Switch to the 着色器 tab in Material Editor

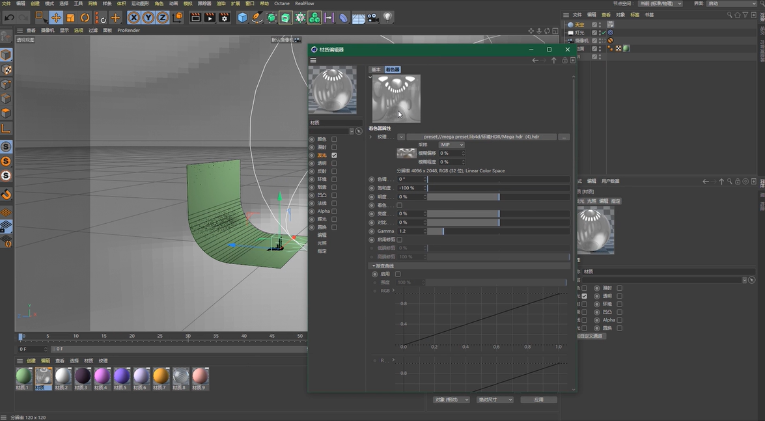point(392,70)
